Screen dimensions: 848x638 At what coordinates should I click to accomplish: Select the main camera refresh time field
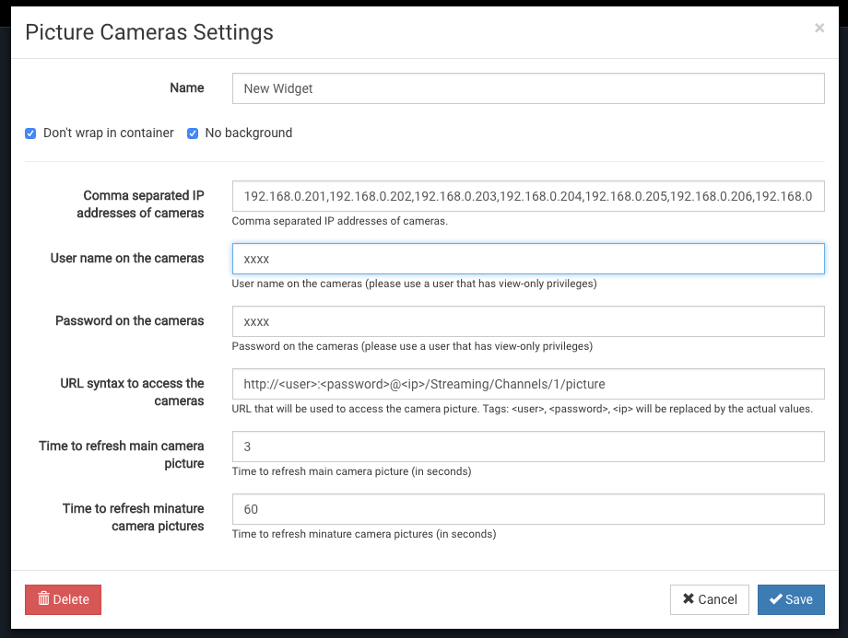(x=527, y=447)
